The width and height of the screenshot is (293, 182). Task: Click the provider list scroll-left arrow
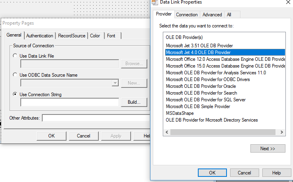tap(167, 132)
